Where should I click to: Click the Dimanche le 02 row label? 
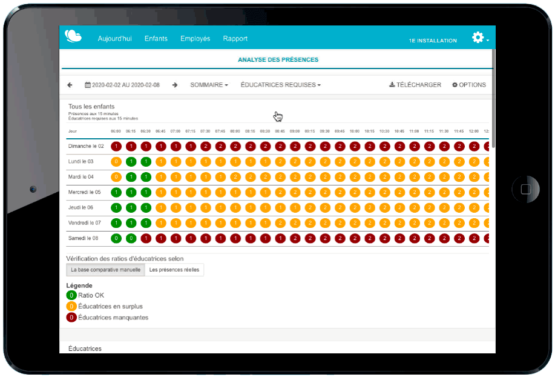coord(86,146)
